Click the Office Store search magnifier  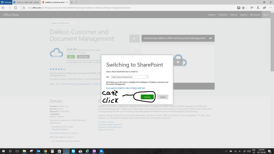pos(77,23)
